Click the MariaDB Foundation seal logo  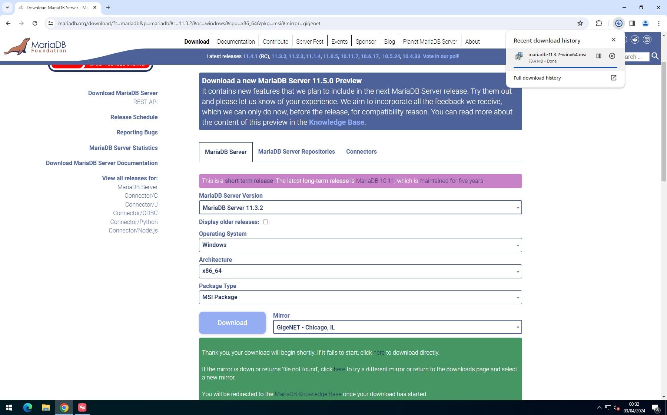click(x=35, y=46)
